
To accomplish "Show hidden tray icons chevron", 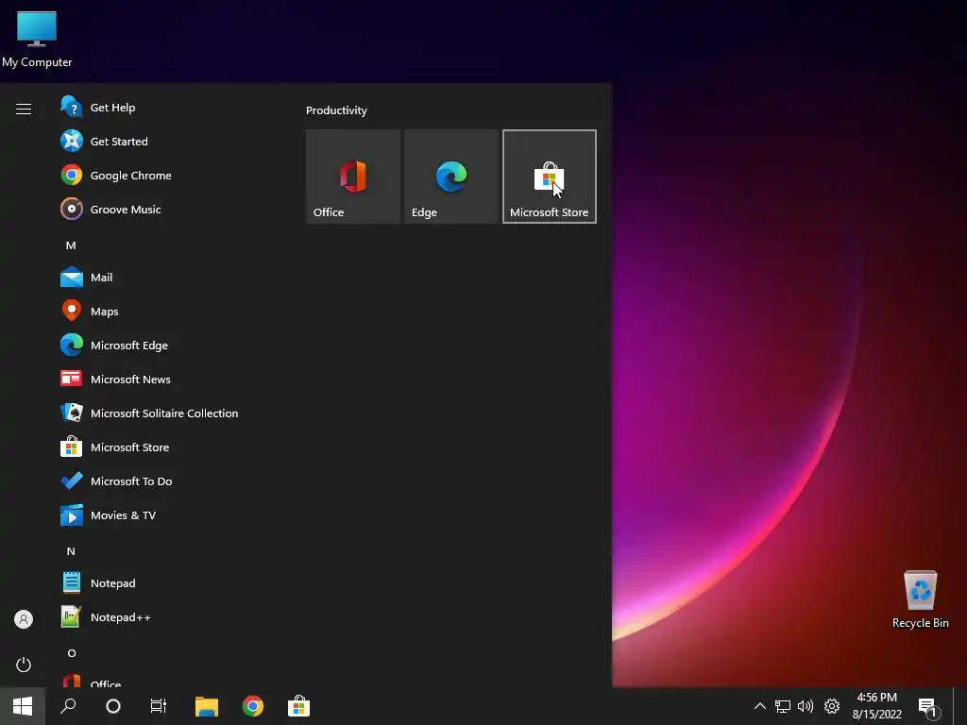I will pos(760,706).
